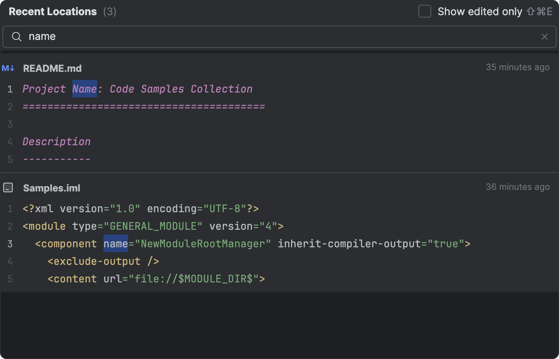
Task: Click the result count (3) label
Action: [x=110, y=12]
